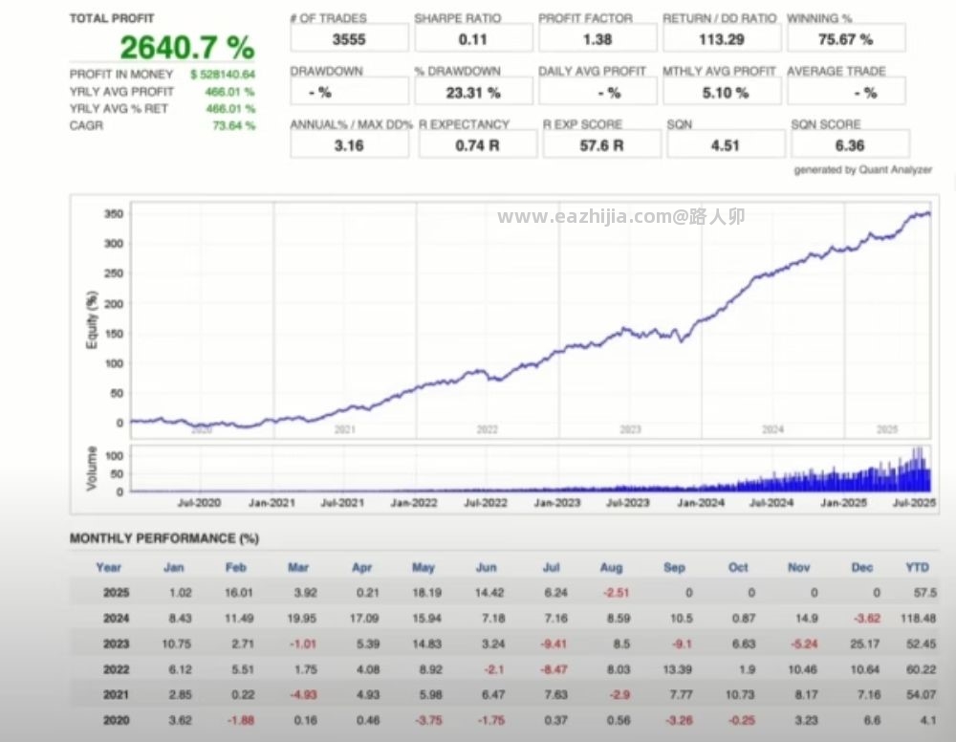Click the MONTHLY PERFORMANCE (%) heading
The image size is (956, 742).
click(164, 538)
